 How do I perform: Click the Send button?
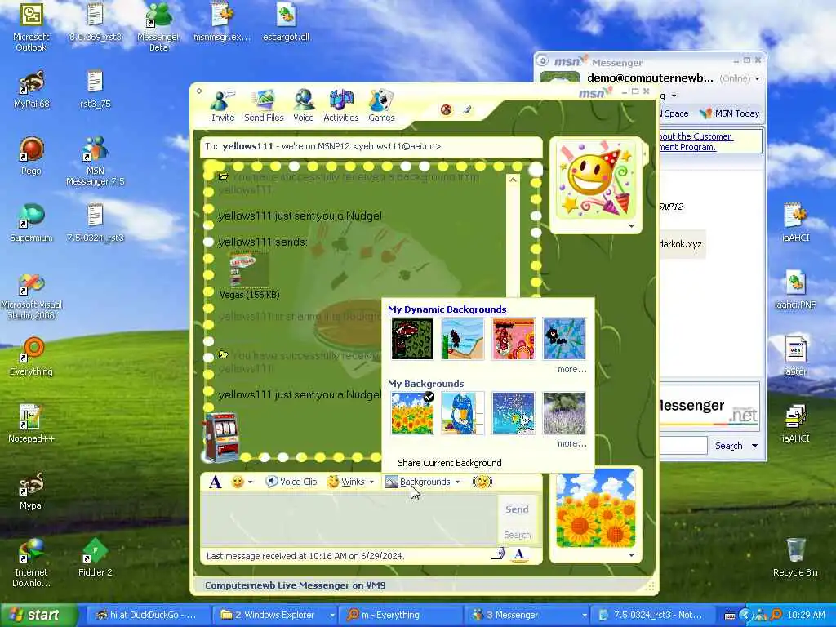click(517, 509)
